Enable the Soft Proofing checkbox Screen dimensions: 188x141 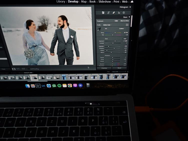click(29, 69)
